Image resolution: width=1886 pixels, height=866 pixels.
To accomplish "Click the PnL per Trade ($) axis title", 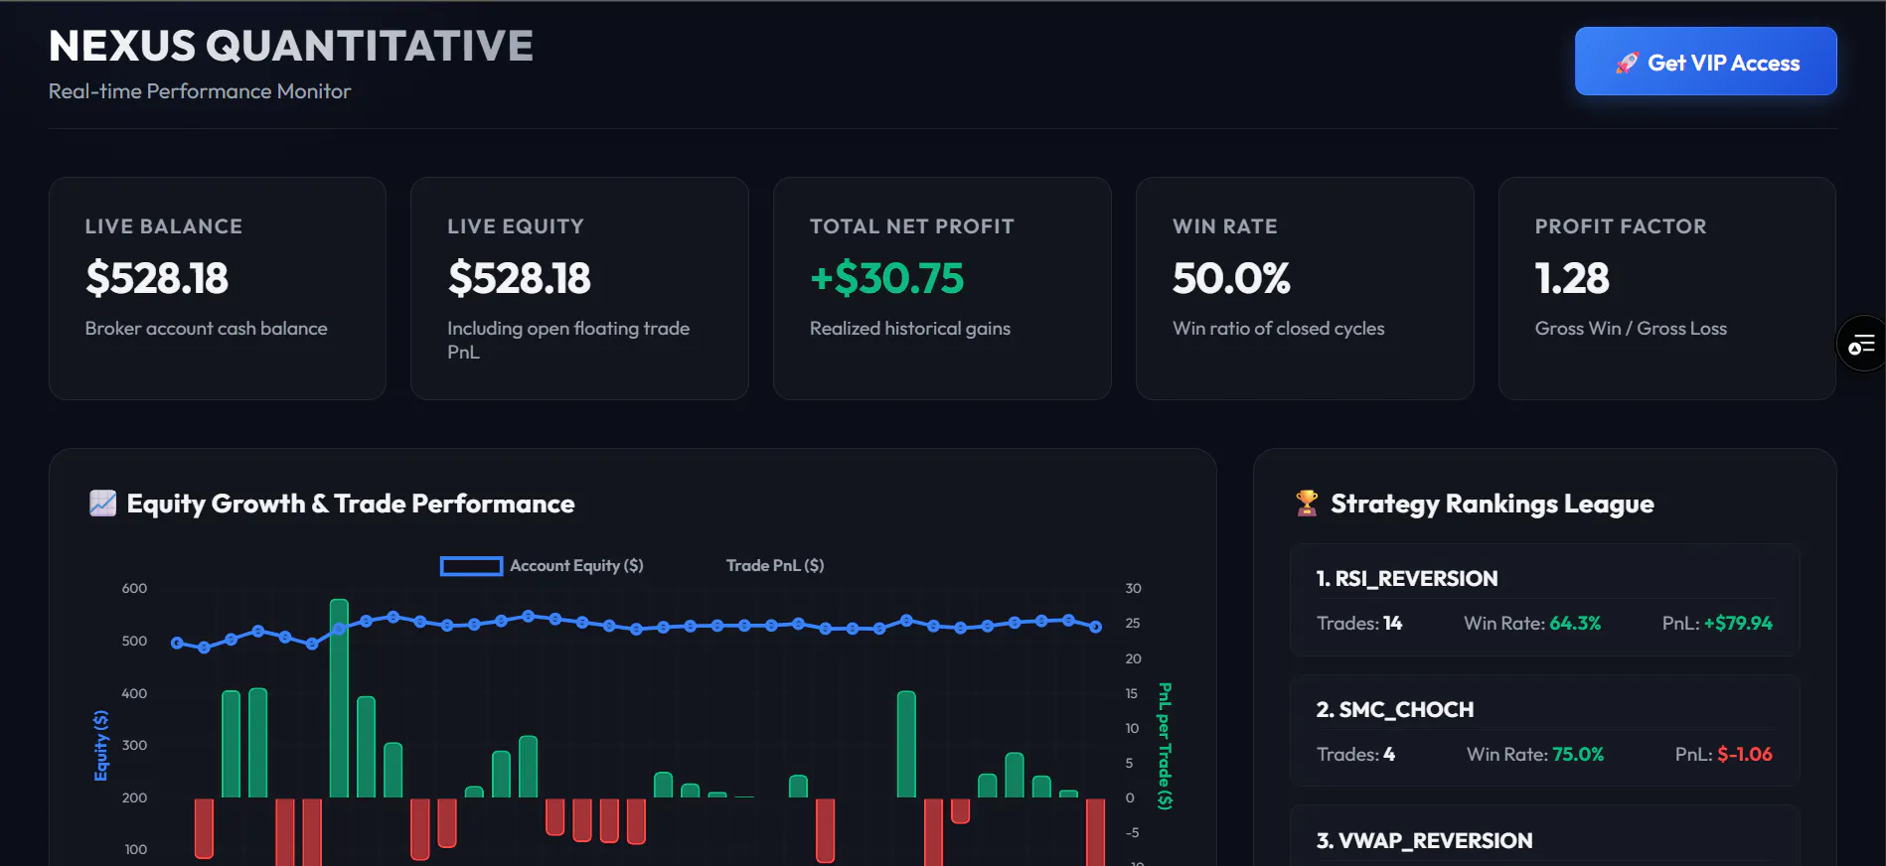I will coord(1165,746).
